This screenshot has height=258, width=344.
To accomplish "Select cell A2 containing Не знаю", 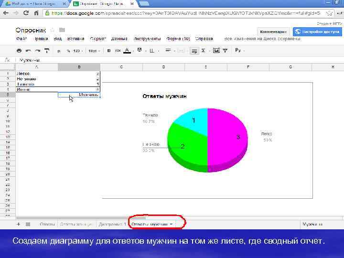I will 37,79.
